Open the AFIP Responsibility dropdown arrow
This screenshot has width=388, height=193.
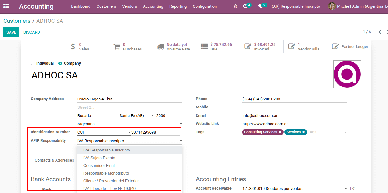180,141
